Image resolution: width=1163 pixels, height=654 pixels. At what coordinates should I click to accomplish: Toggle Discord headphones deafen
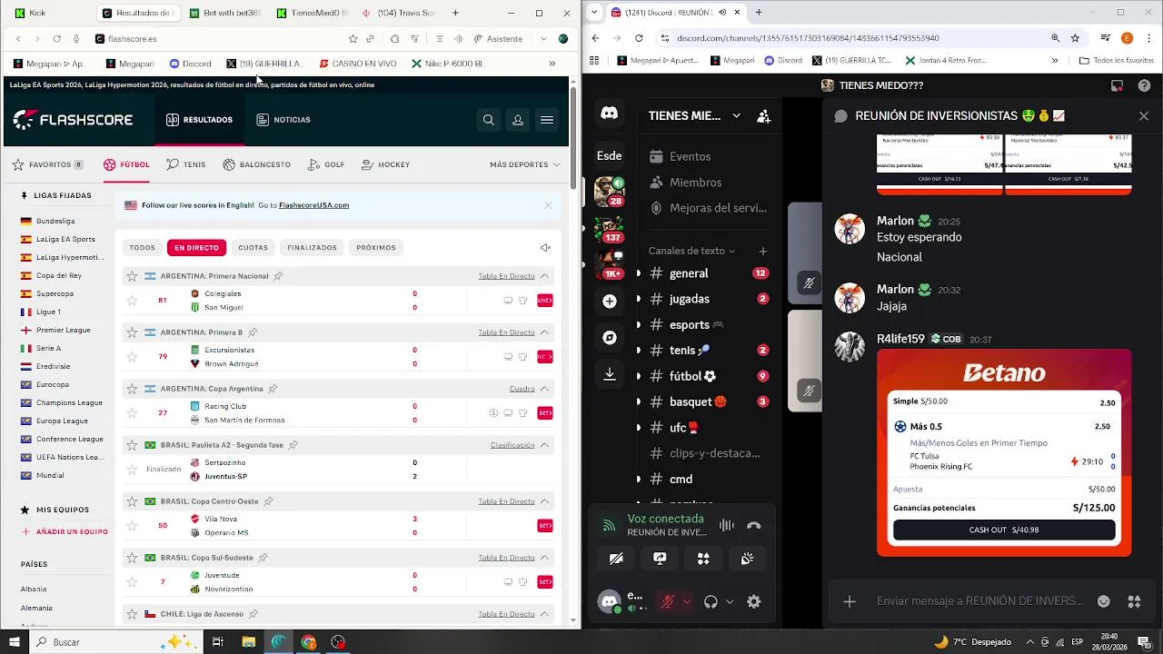[x=711, y=601]
